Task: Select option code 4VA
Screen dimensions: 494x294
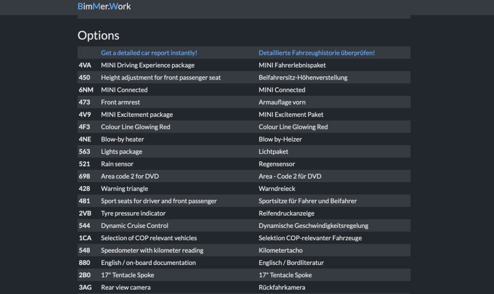Action: [85, 65]
